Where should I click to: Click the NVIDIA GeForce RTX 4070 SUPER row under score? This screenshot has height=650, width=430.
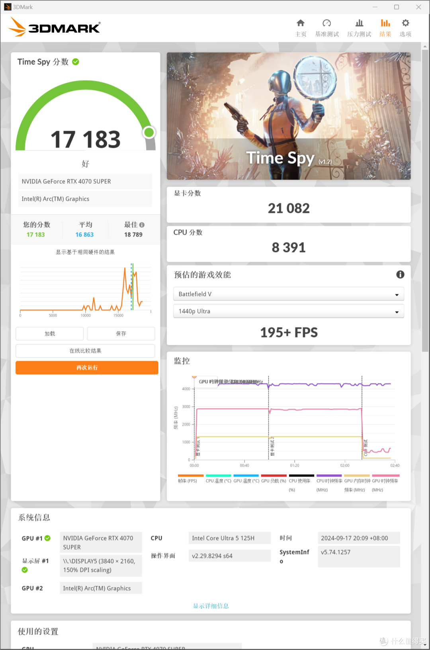point(85,181)
